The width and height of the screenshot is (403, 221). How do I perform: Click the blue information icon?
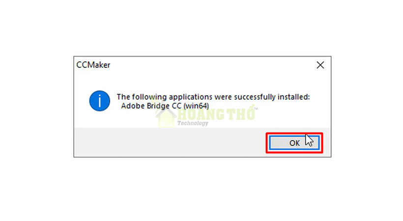pos(100,101)
